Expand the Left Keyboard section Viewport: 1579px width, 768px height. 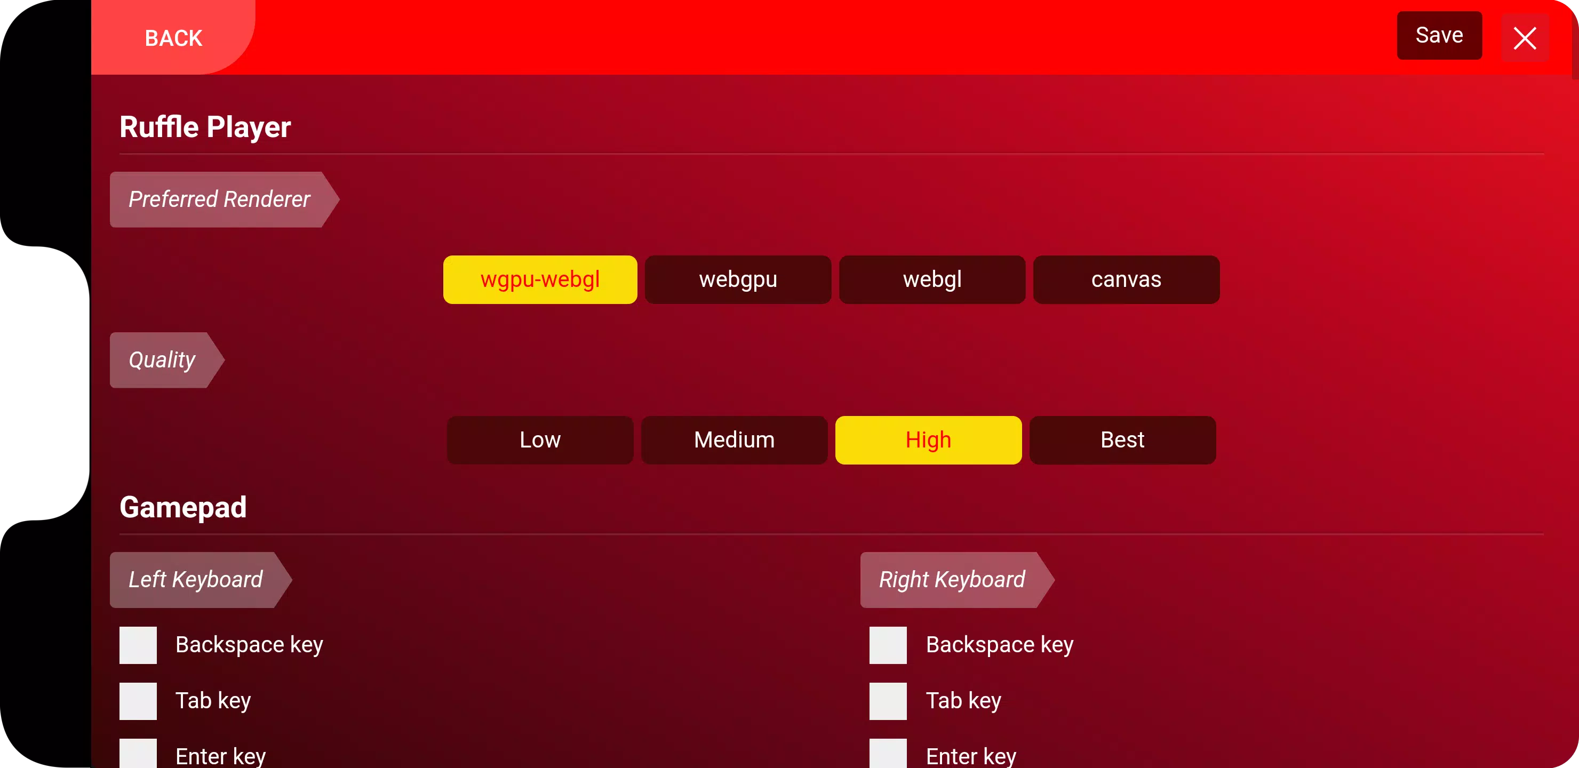click(195, 580)
